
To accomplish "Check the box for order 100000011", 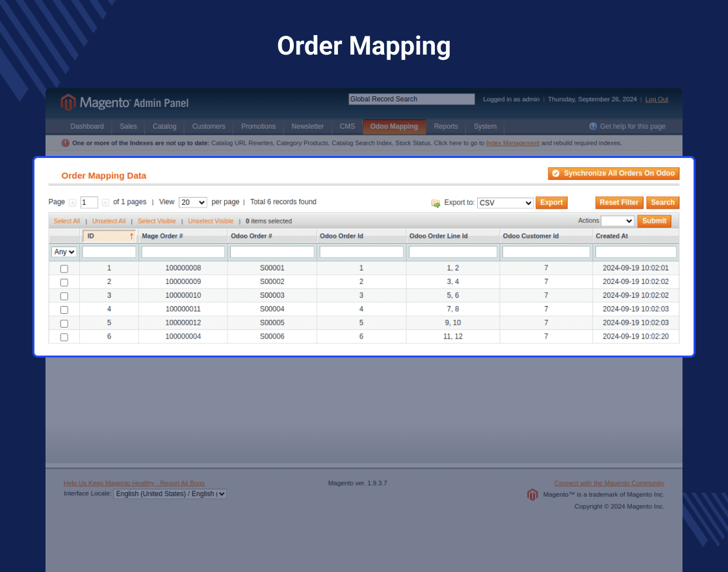I will 64,309.
